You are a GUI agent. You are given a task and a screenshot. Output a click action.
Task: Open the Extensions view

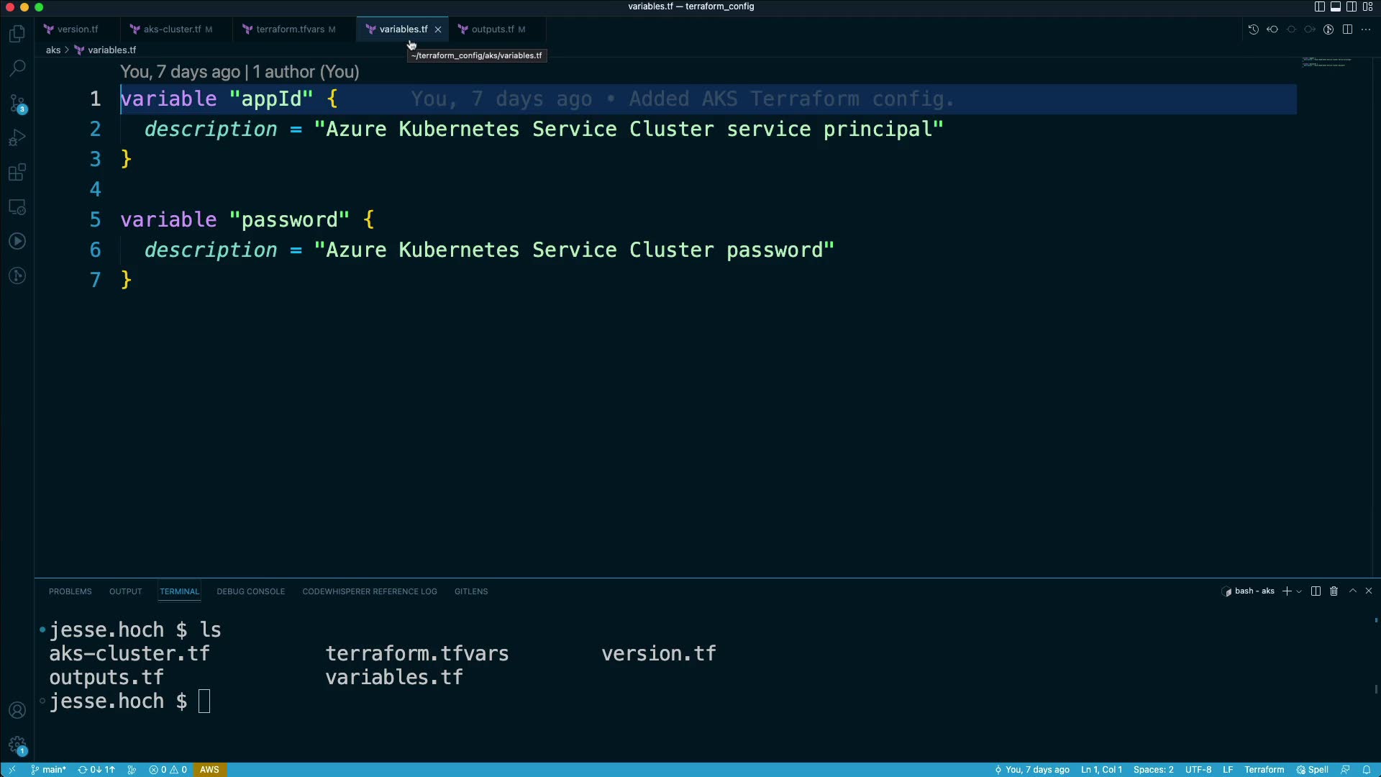point(17,173)
